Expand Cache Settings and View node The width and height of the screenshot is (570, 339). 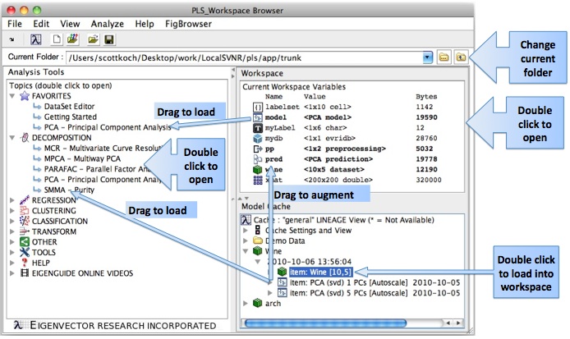(x=246, y=231)
